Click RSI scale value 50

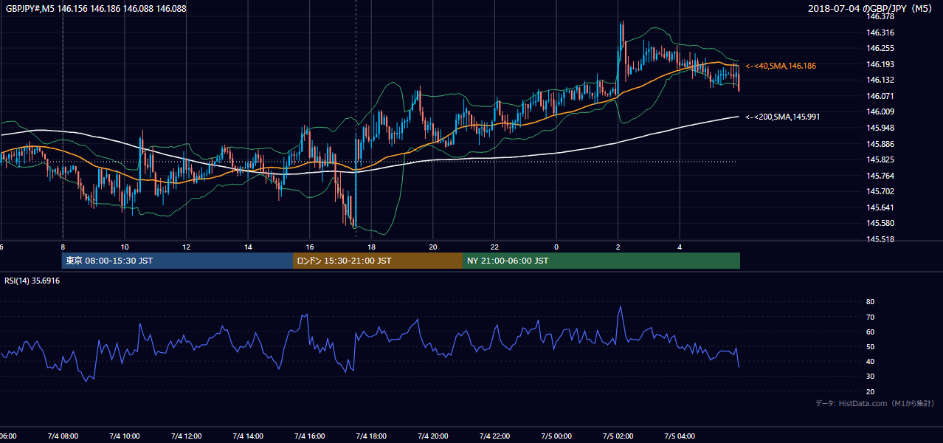pos(871,346)
